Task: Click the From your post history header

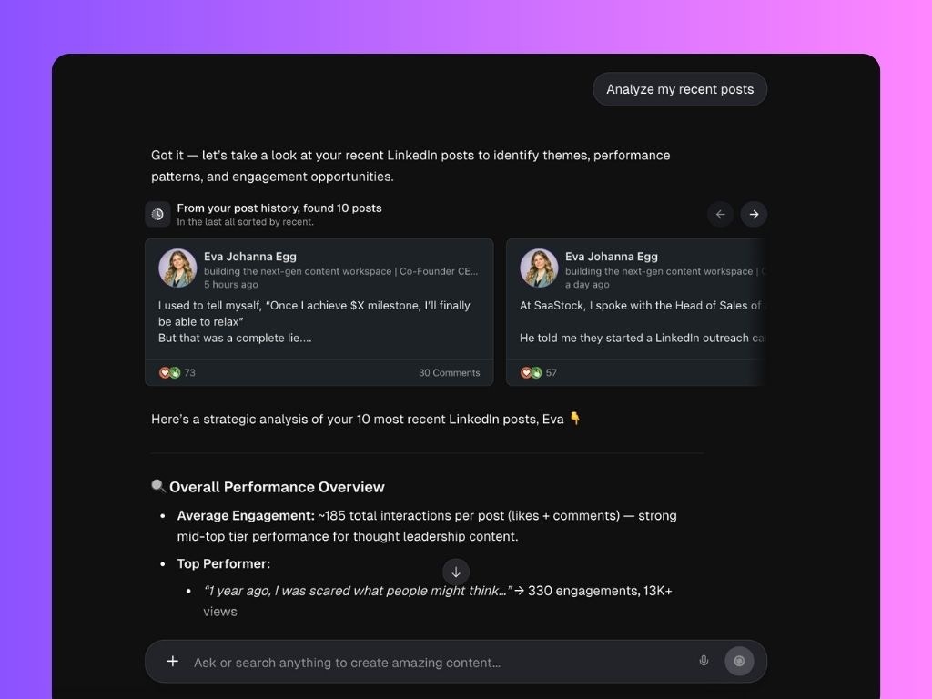Action: click(x=279, y=208)
